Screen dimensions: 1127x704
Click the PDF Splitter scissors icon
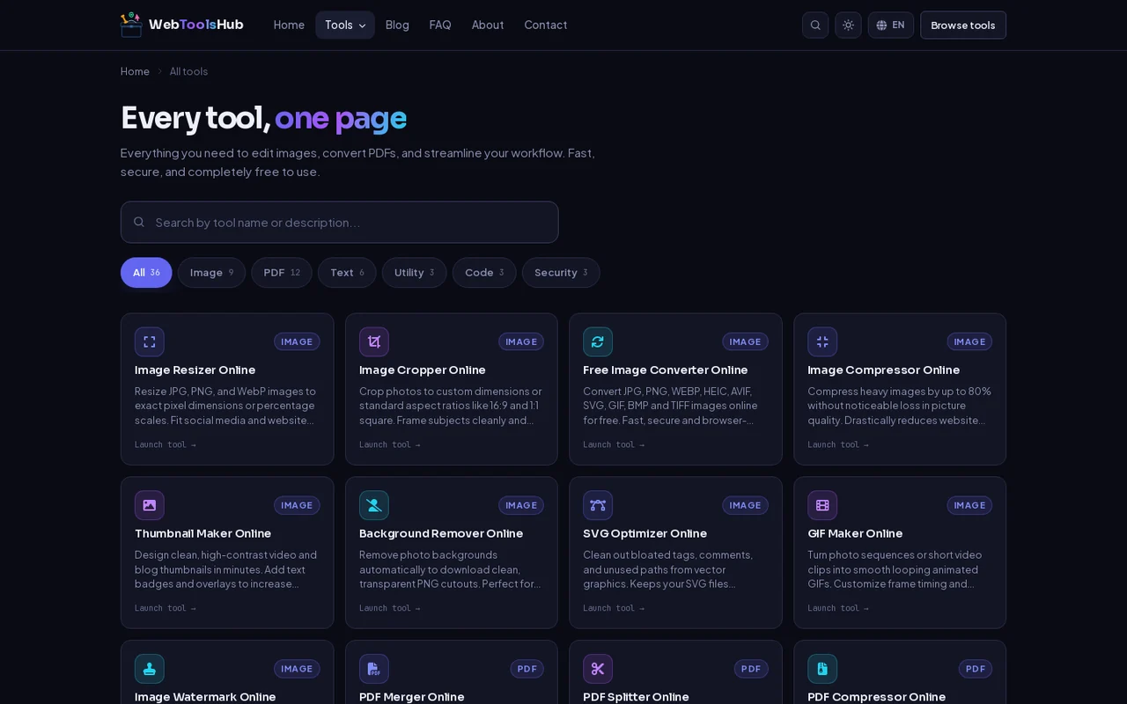point(598,669)
